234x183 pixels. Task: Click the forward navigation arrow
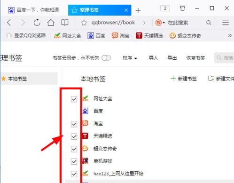click(x=23, y=23)
